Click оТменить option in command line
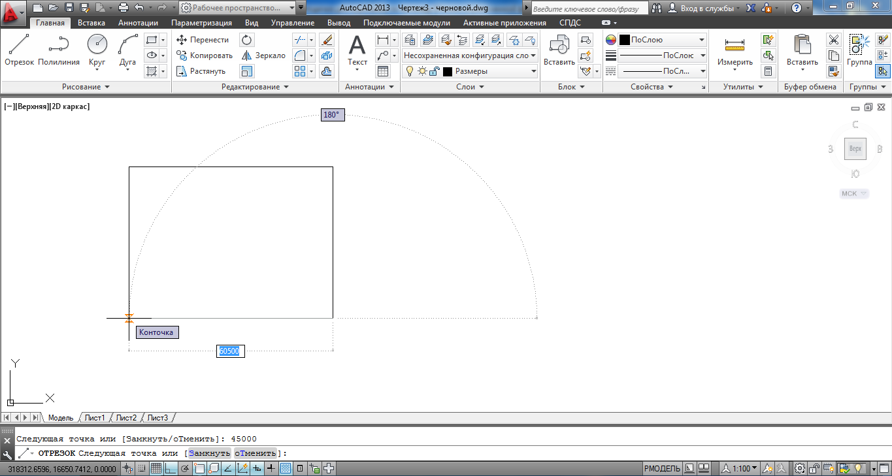This screenshot has width=892, height=476. (x=256, y=453)
